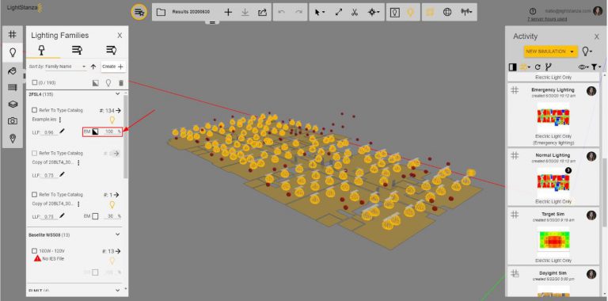Open the location pin sidebar icon
This screenshot has height=301, width=608.
(13, 139)
